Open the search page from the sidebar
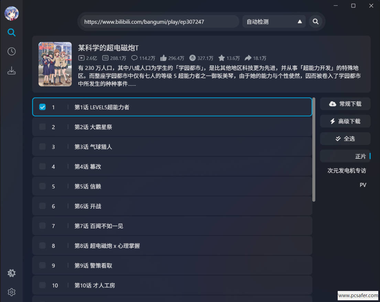 tap(11, 33)
